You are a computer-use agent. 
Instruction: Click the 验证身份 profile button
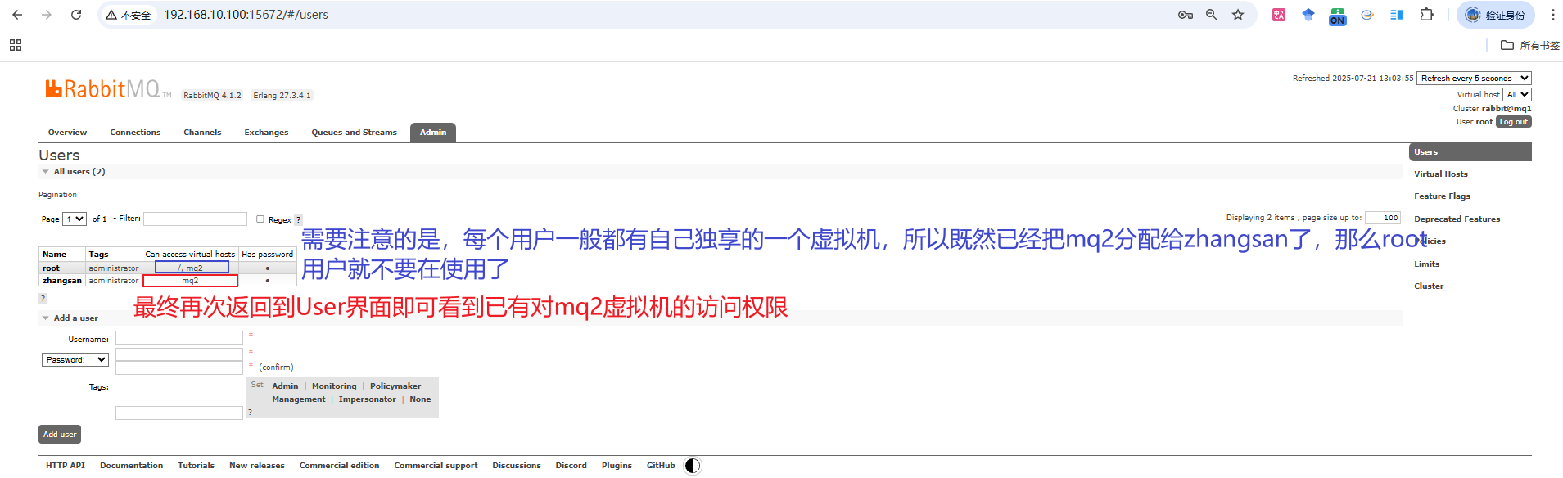(1496, 15)
